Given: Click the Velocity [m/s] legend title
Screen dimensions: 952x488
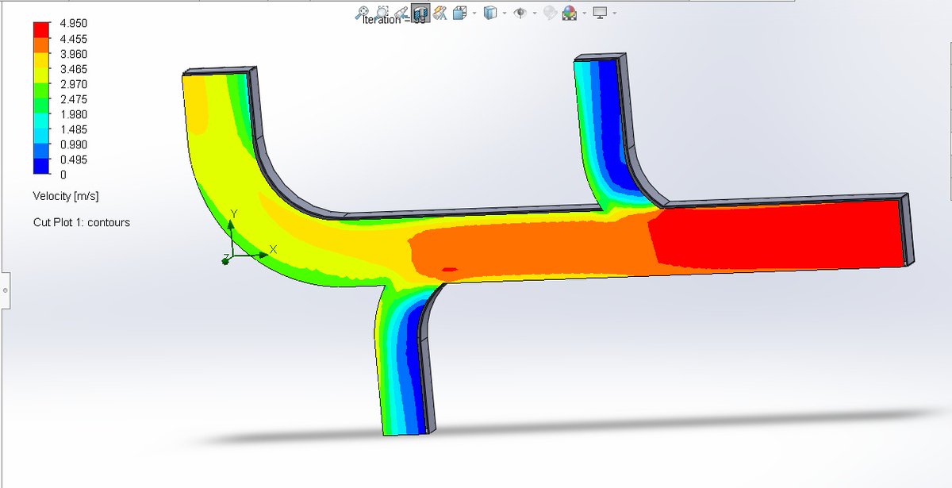Looking at the screenshot, I should pyautogui.click(x=66, y=196).
